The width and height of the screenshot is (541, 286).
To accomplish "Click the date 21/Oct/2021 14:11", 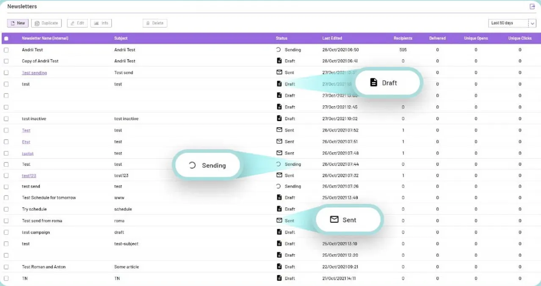I will click(x=339, y=278).
